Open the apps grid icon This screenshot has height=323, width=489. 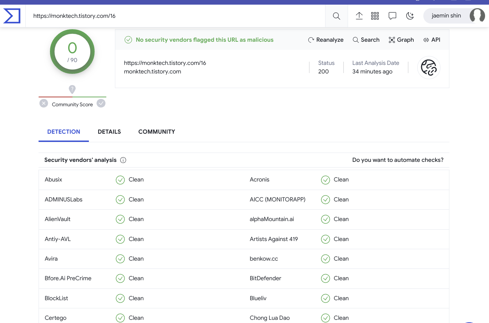click(375, 16)
